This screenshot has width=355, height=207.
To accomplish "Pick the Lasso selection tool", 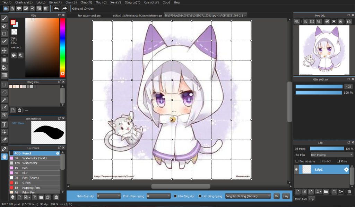I will point(4,92).
